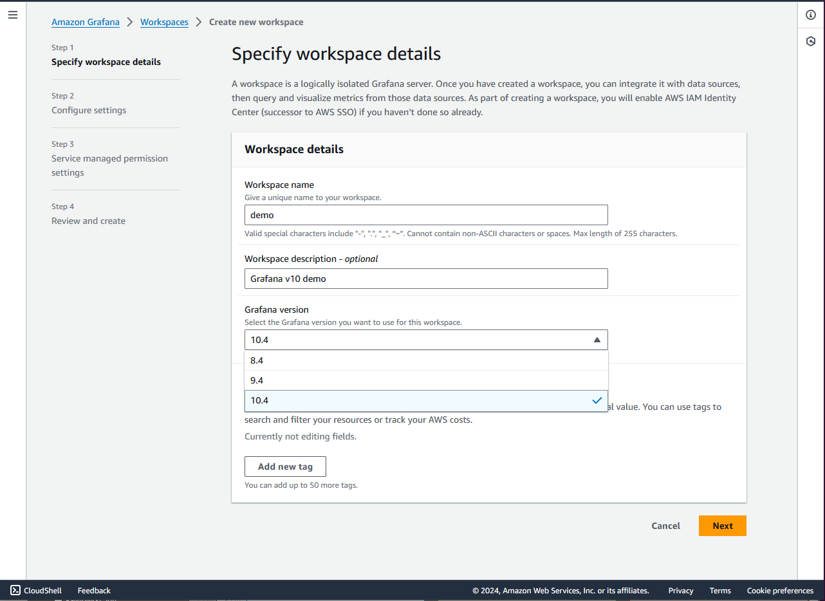Screen dimensions: 825x601
Task: Add a new tag
Action: pos(285,466)
